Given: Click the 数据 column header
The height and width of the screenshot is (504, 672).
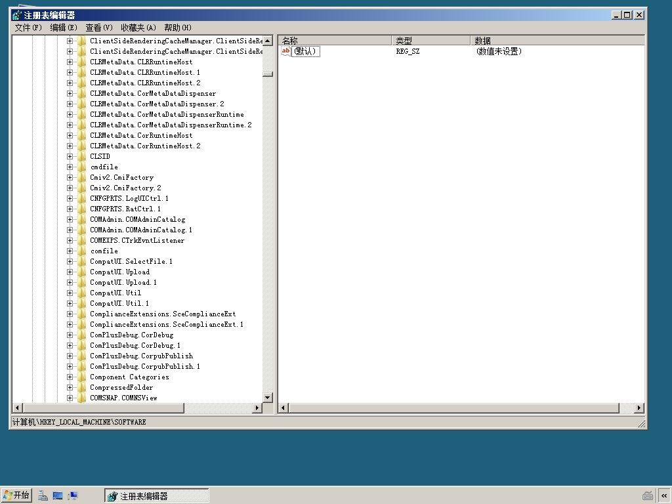Looking at the screenshot, I should click(x=558, y=41).
